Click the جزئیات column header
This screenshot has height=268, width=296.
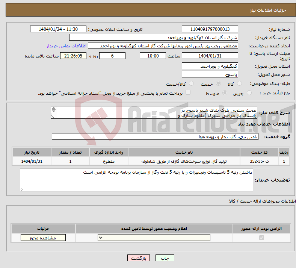(43, 229)
